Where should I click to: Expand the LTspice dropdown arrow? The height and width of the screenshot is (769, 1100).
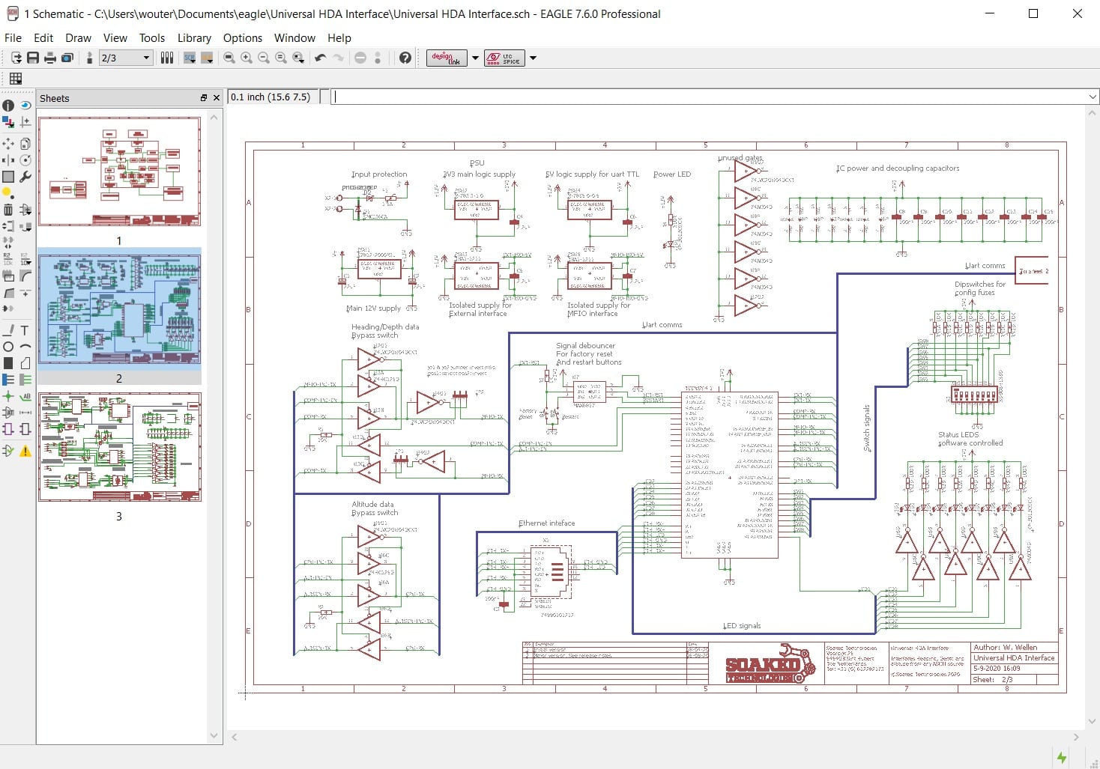tap(534, 58)
